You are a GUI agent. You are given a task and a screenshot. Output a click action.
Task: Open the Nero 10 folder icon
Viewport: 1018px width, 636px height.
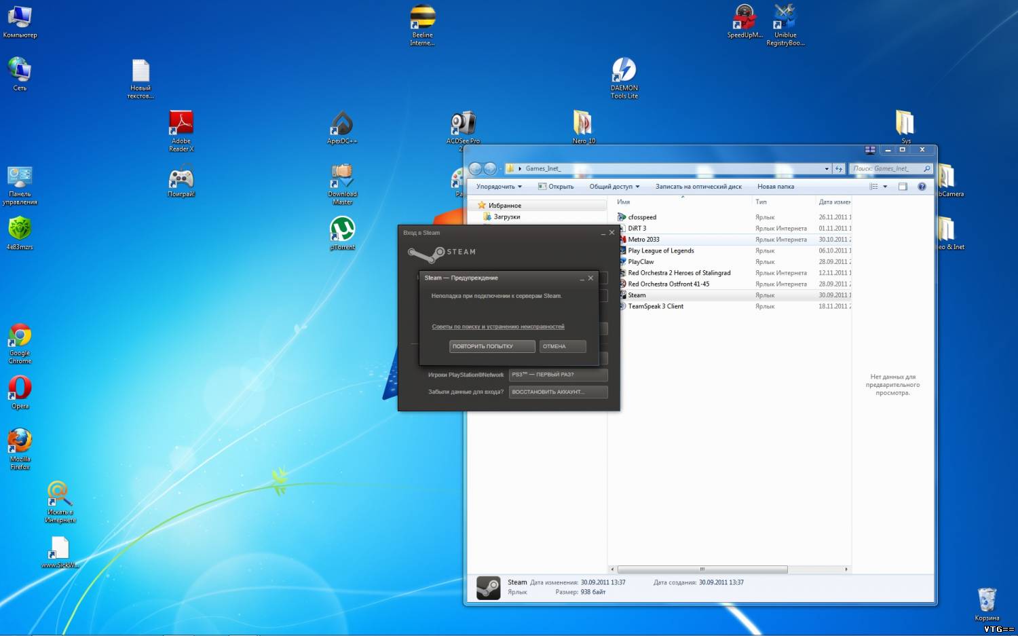[x=583, y=127]
